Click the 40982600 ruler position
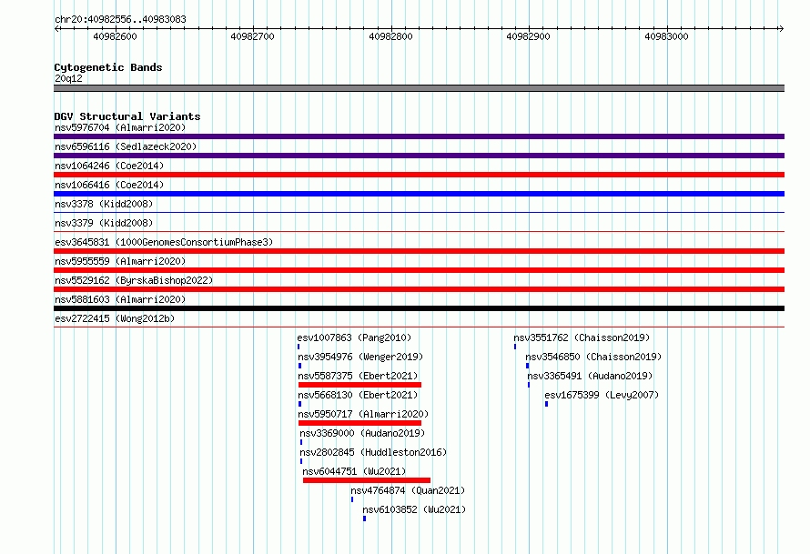 point(116,36)
